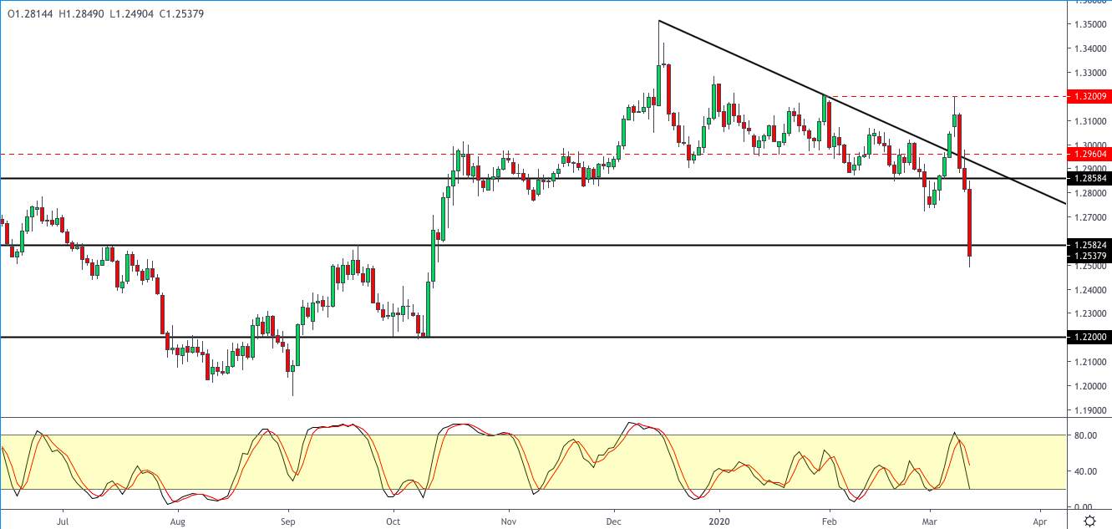
Task: Click the 1.24000 price scale value
Action: click(1091, 290)
